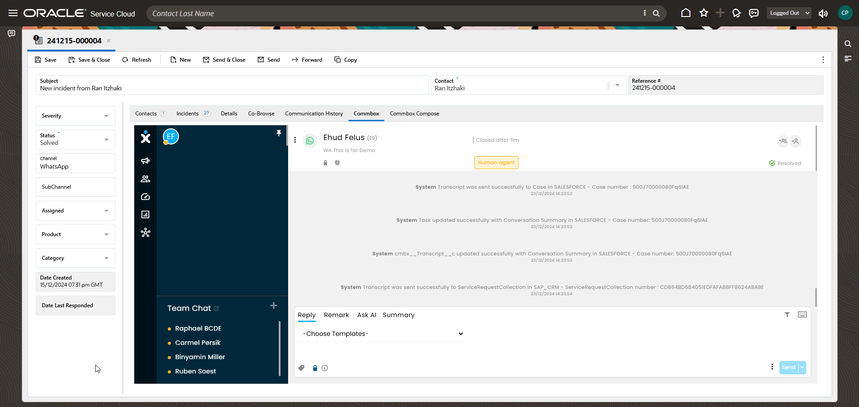Click the Refresh toolbar button
This screenshot has height=407, width=859.
point(137,60)
